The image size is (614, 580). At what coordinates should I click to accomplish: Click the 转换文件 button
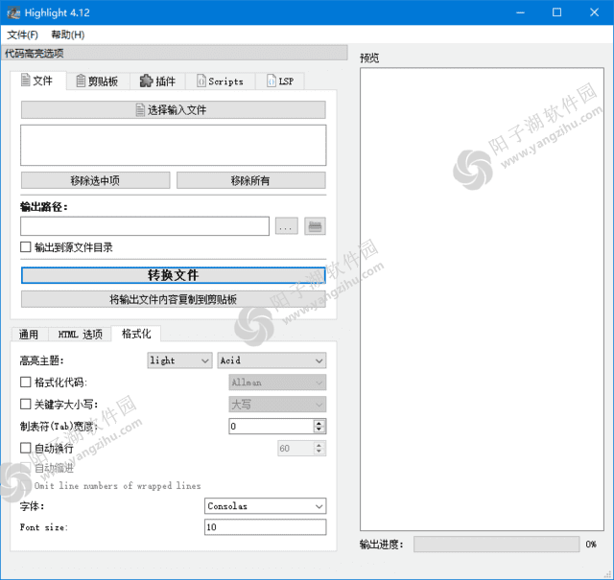[x=173, y=275]
